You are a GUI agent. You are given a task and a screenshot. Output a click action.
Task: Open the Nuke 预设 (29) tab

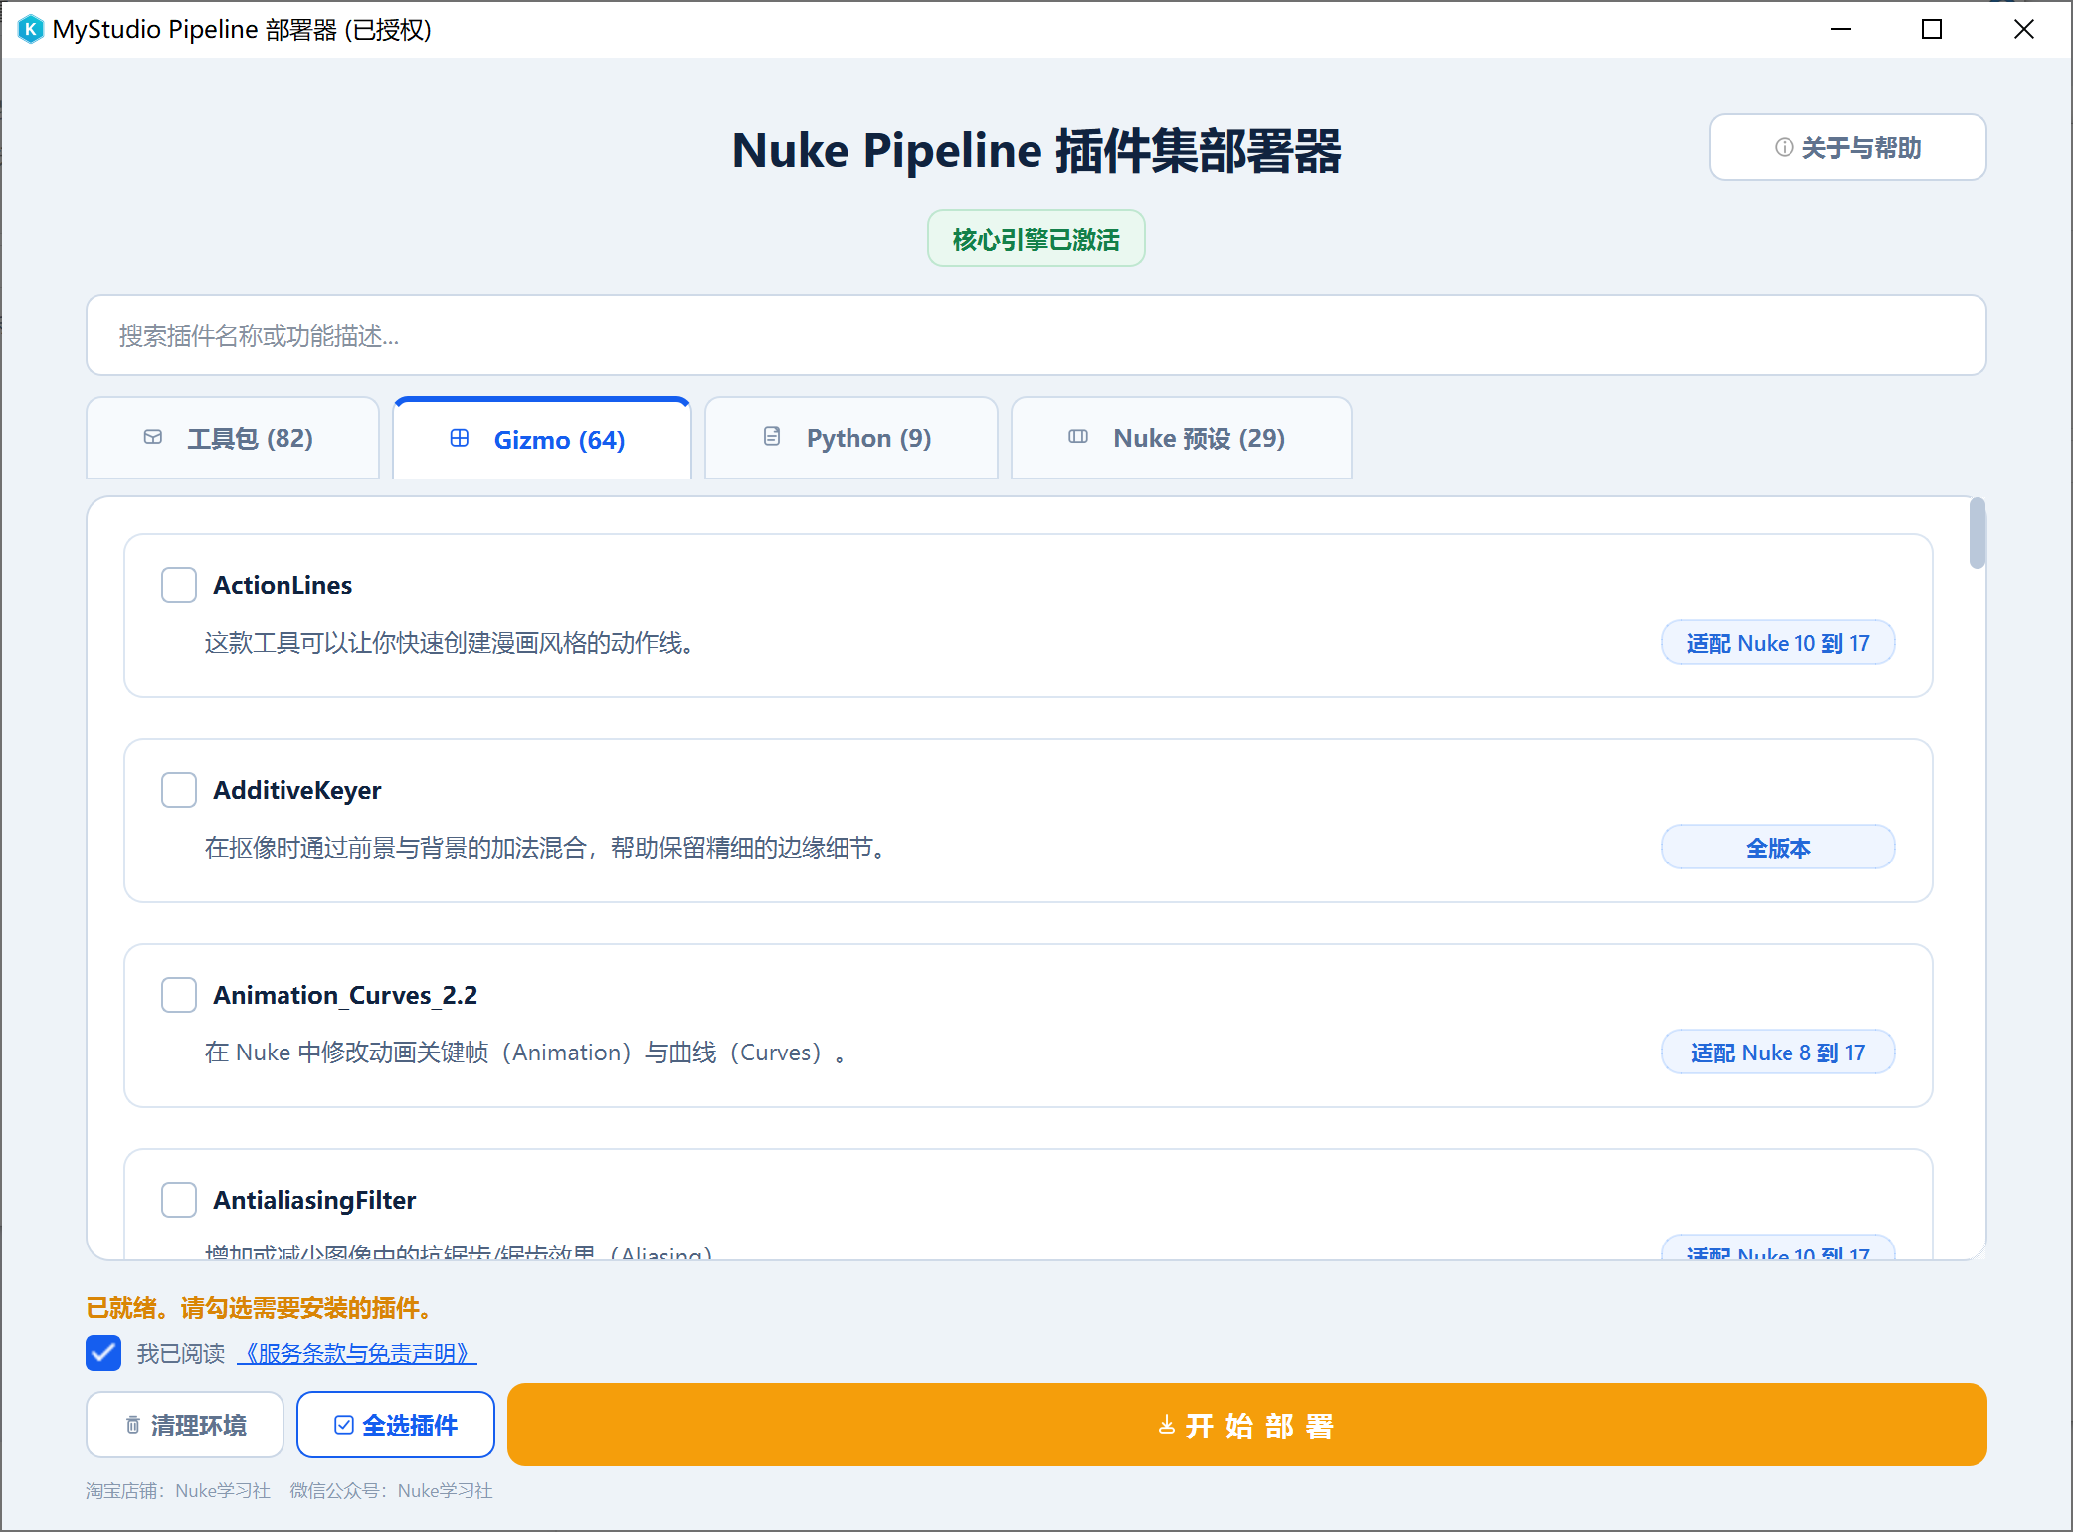pos(1182,438)
